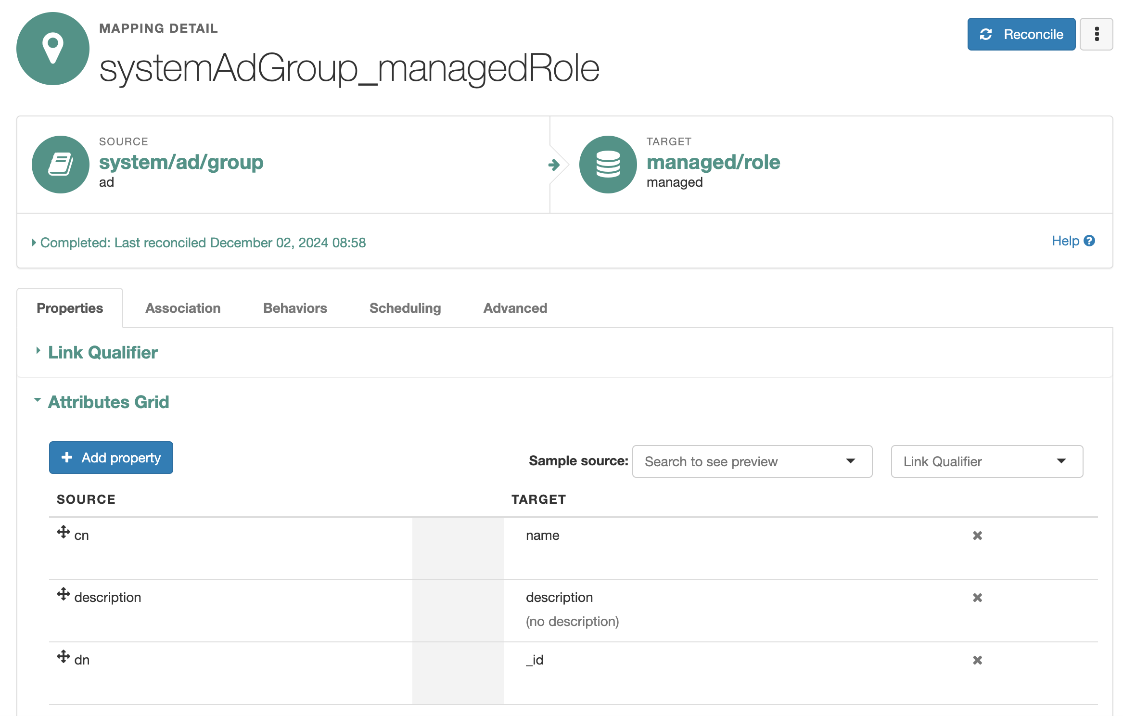Collapse the Attributes Grid section

pyautogui.click(x=108, y=402)
